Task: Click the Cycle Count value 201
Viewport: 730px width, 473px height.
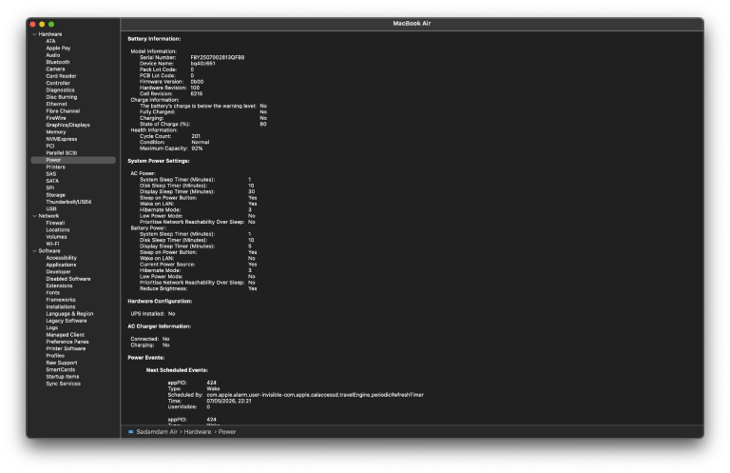Action: (x=196, y=136)
